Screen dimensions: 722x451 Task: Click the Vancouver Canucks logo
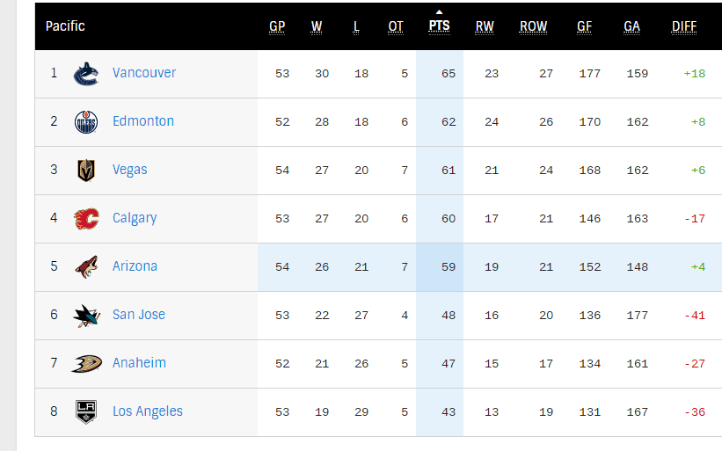(x=86, y=74)
